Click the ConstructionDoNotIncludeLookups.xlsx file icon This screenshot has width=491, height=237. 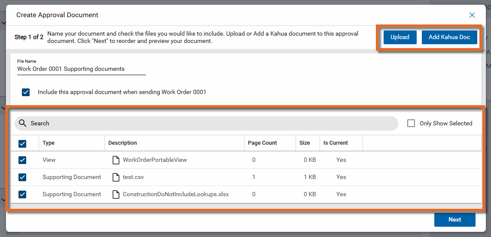[116, 194]
